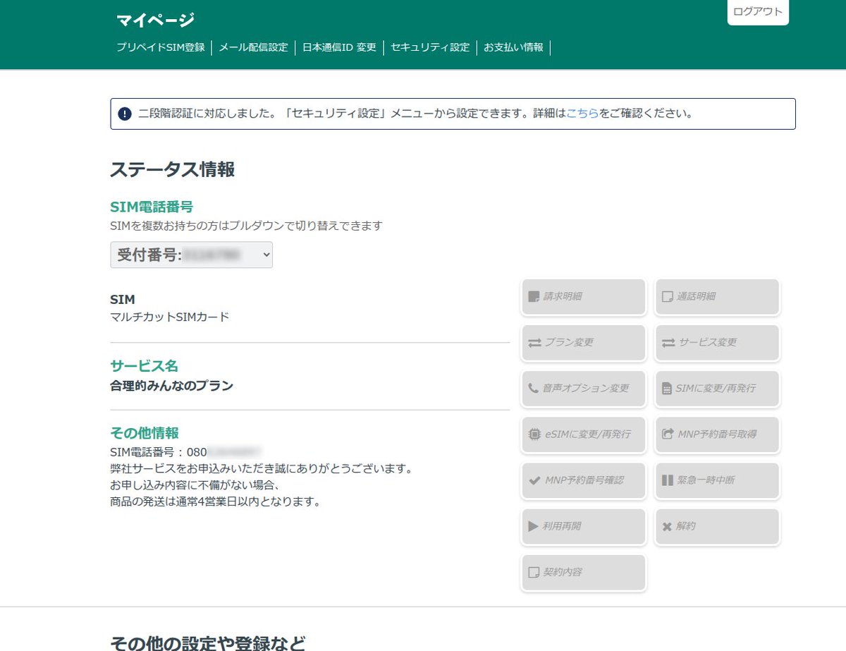Click the 契約内容 button label

pos(563,572)
